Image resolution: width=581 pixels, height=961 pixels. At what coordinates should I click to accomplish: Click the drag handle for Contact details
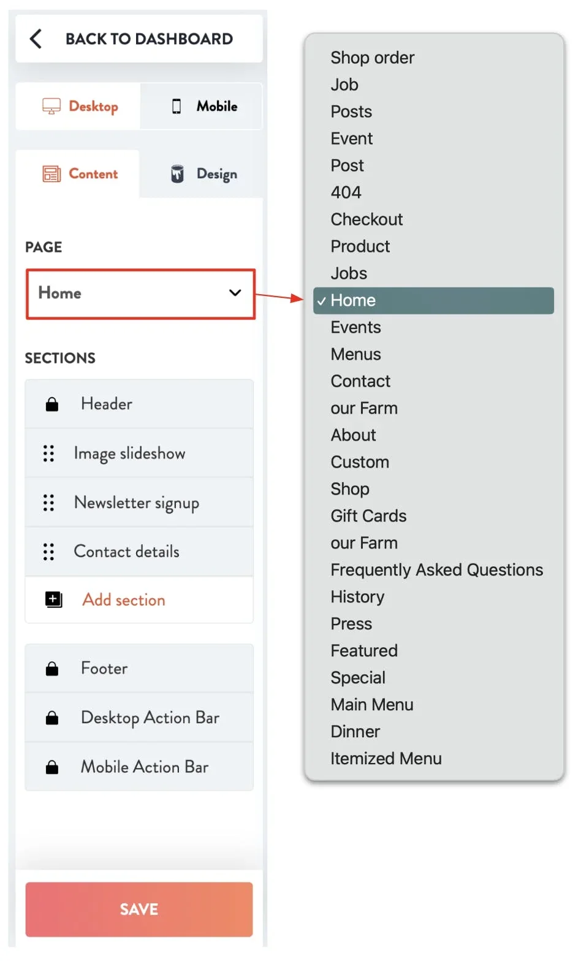[x=48, y=552]
